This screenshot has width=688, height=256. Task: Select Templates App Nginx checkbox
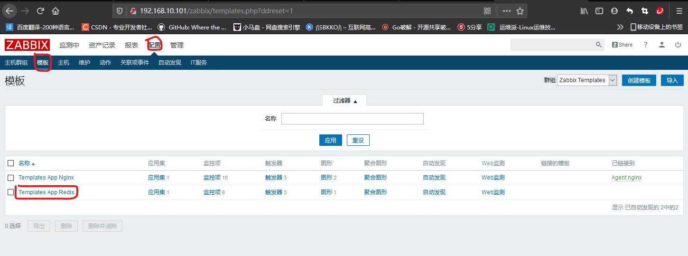click(11, 178)
